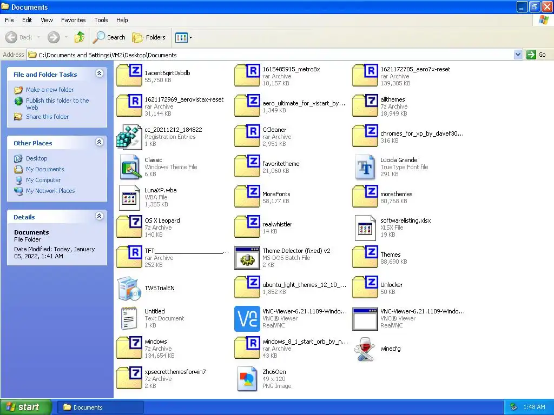Select the 1615485915_metro8x rar archive icon
554x415 pixels.
(247, 76)
